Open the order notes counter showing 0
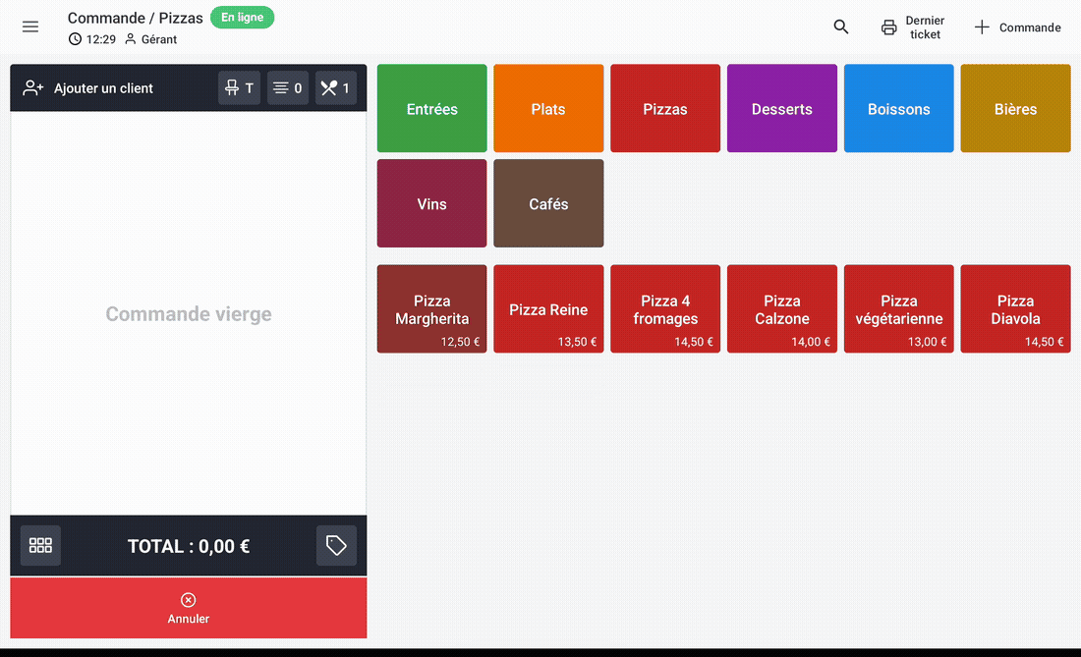The image size is (1081, 657). click(288, 88)
